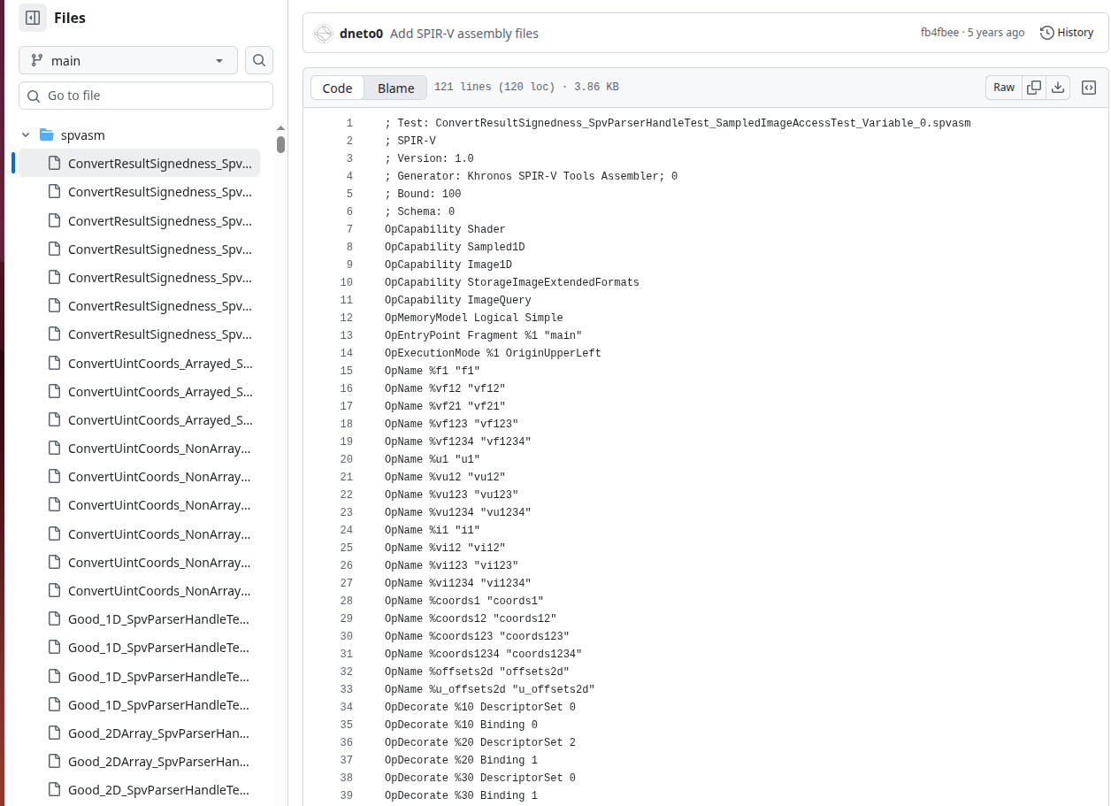
Task: Collapse the Files side panel icon
Action: 33,18
